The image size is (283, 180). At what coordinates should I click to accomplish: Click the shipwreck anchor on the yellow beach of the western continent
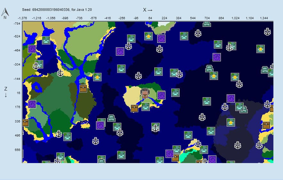click(x=60, y=73)
